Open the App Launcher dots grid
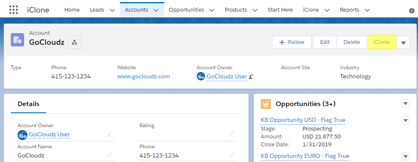This screenshot has height=162, width=418. [13, 10]
